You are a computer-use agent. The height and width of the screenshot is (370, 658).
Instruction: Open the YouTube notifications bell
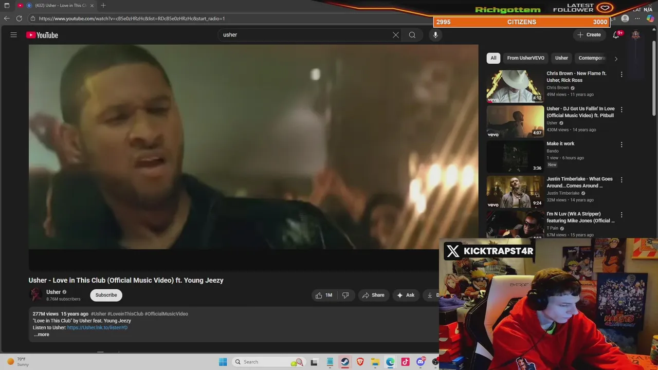coord(616,35)
